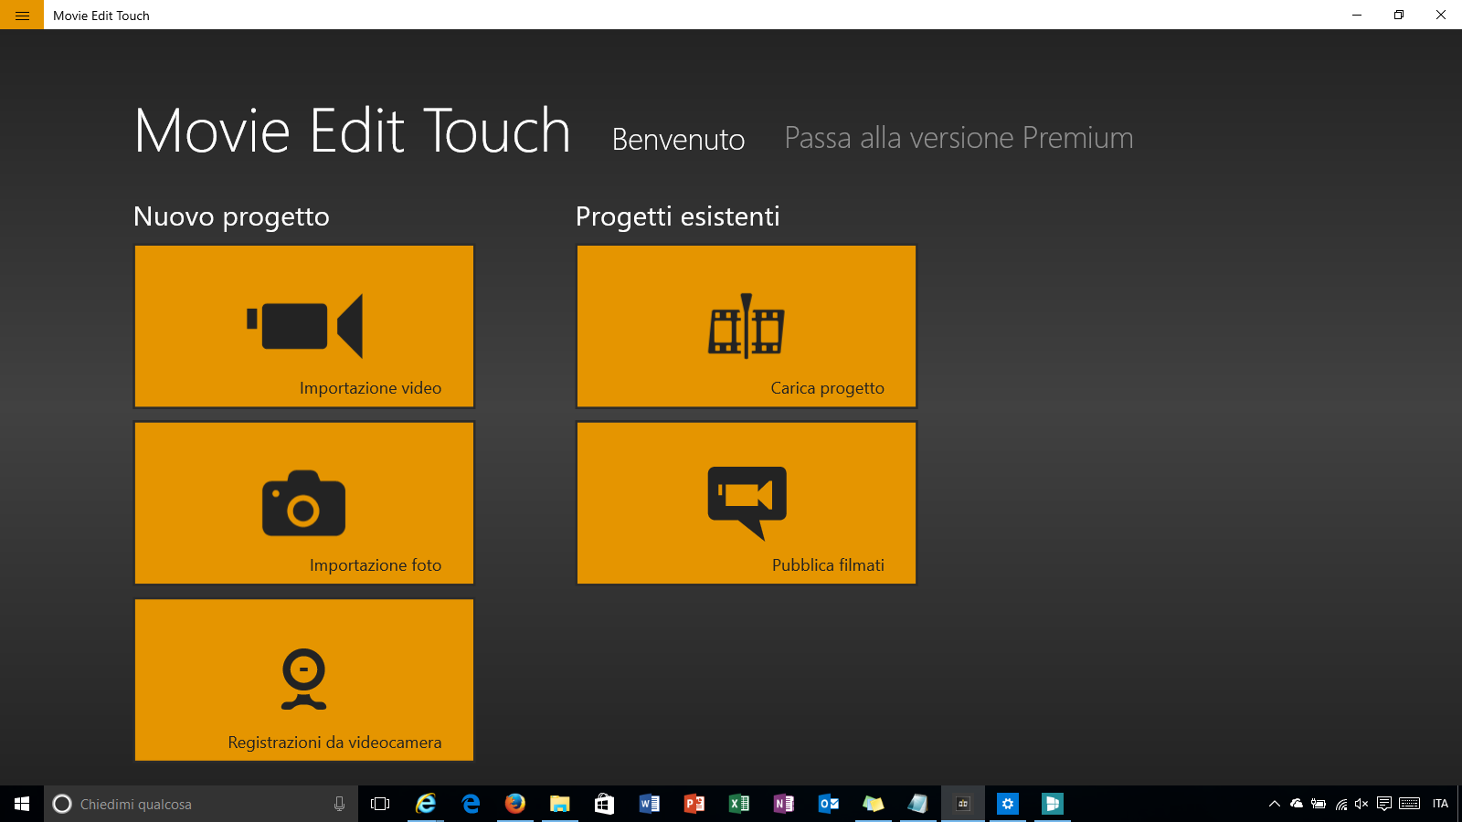Close the Movie Edit Touch window

coord(1441,15)
